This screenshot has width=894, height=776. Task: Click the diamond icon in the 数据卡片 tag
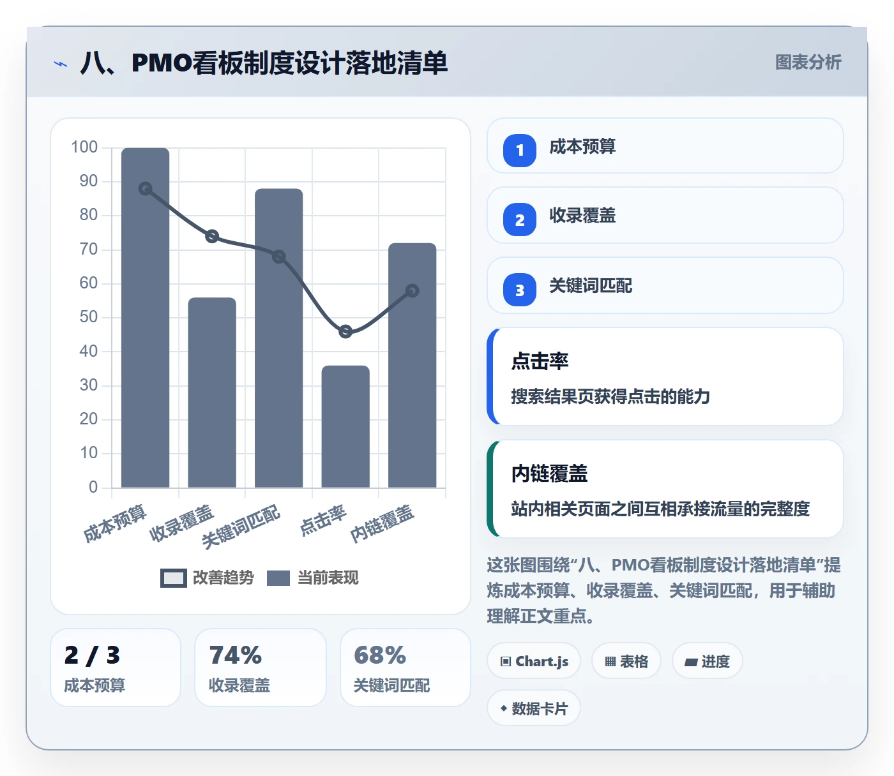coord(504,708)
